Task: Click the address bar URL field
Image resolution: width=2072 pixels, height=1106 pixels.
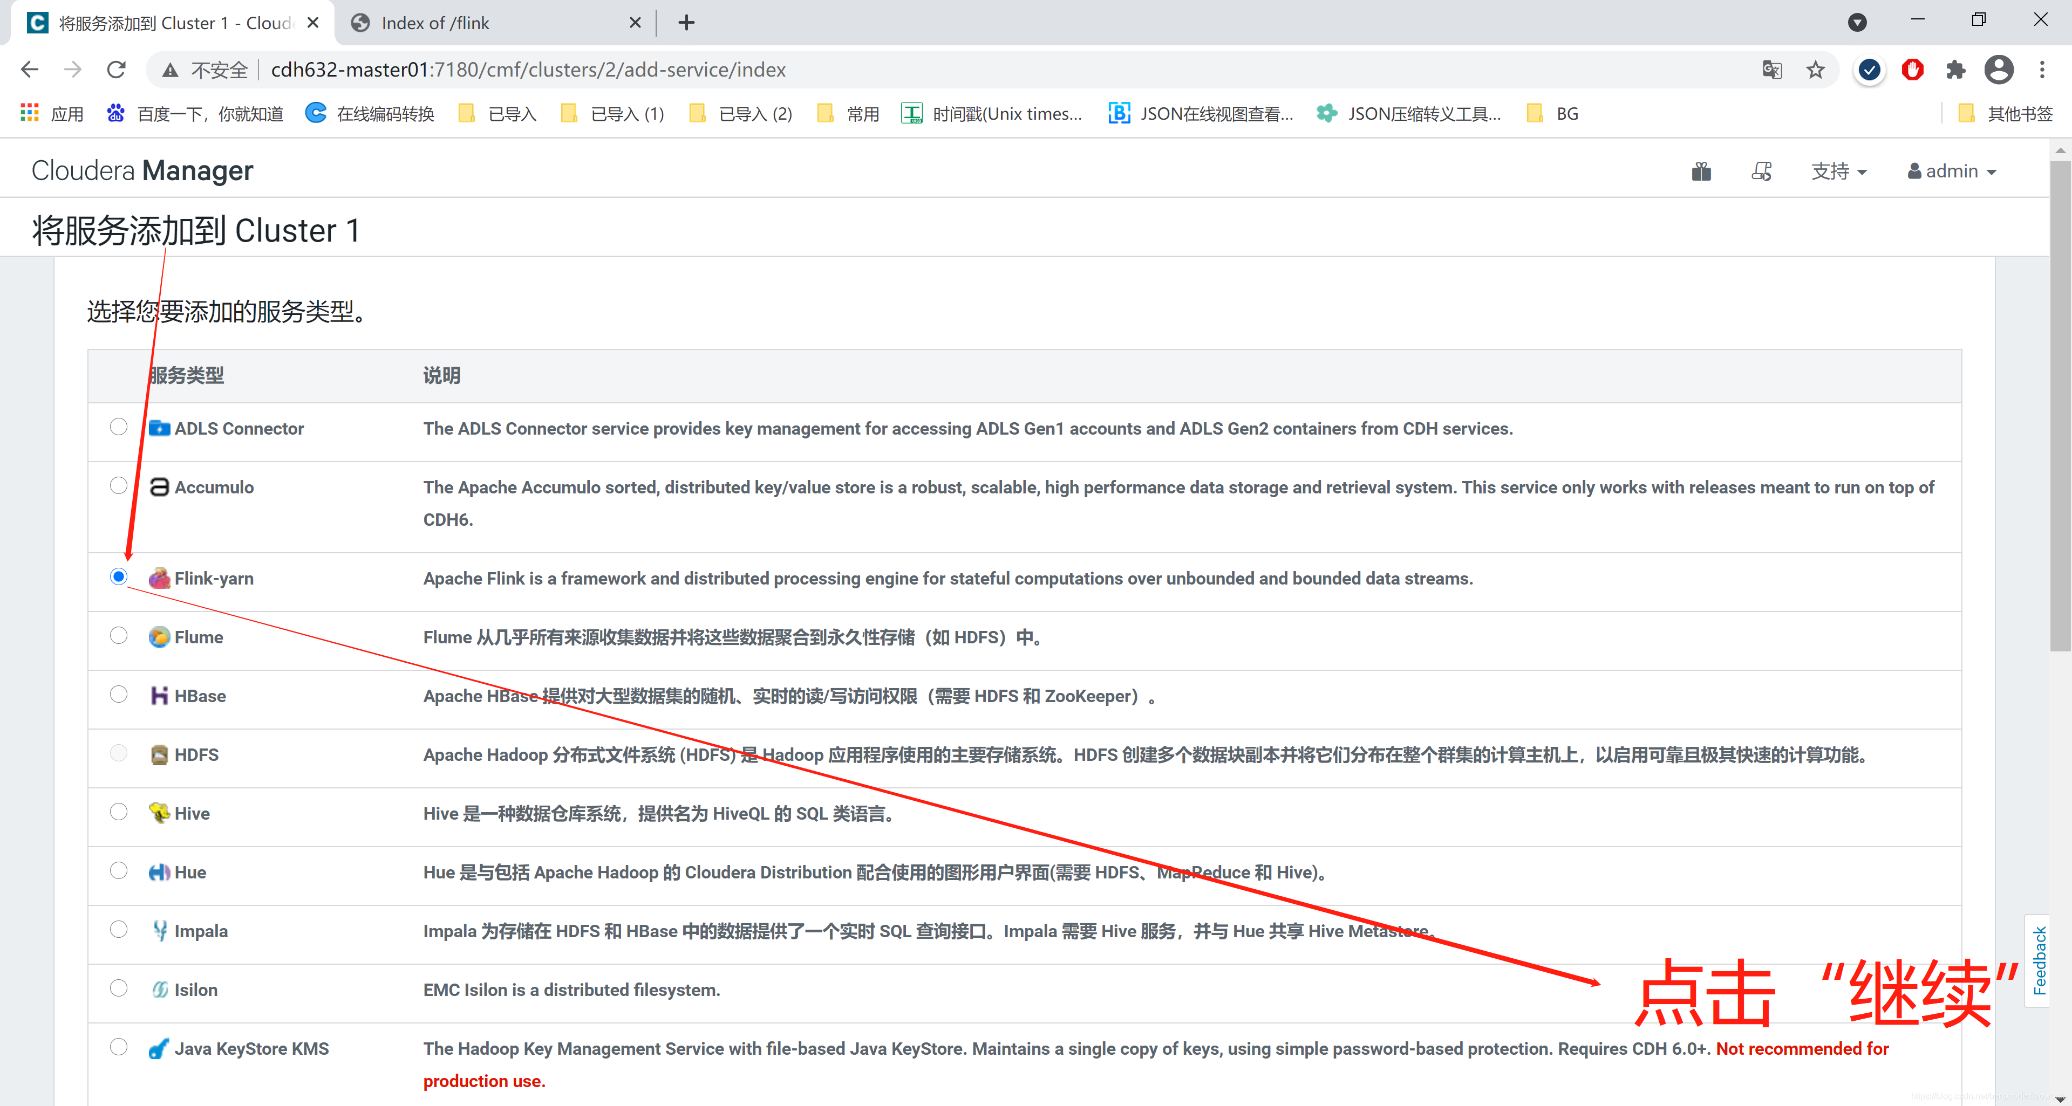Action: [992, 70]
